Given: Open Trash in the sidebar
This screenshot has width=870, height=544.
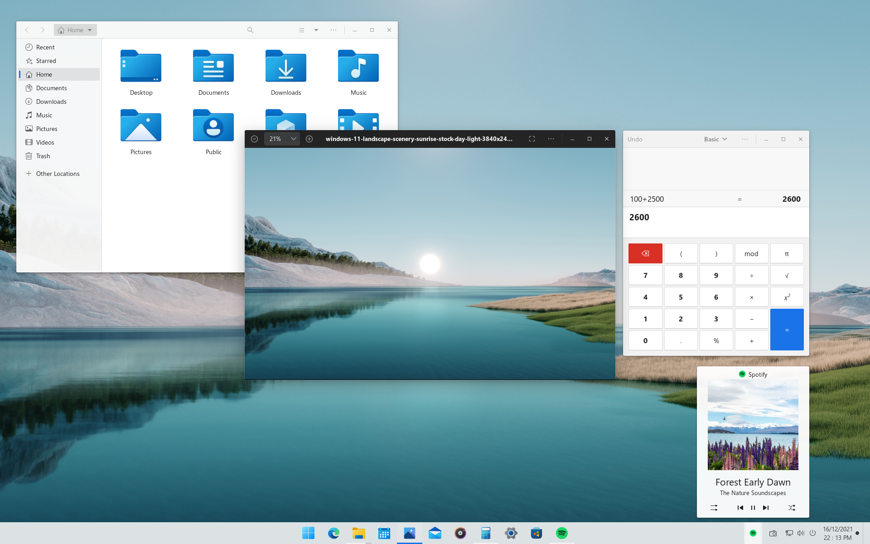Looking at the screenshot, I should point(59,156).
